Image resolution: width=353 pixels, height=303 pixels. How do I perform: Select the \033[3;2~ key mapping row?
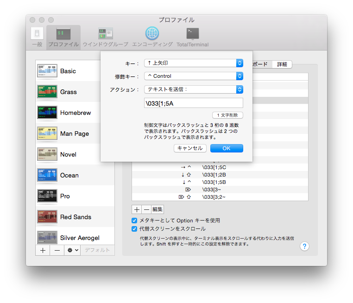(x=220, y=197)
